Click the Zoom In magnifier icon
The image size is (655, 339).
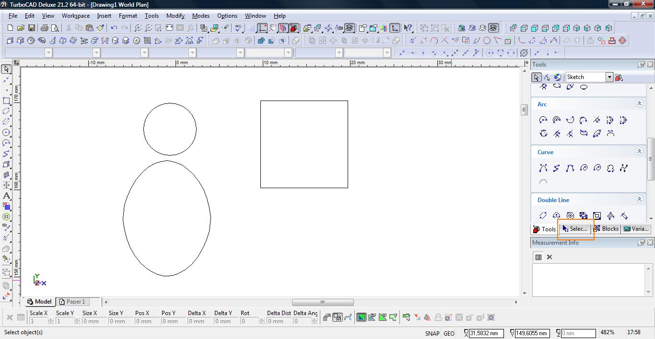pyautogui.click(x=138, y=28)
